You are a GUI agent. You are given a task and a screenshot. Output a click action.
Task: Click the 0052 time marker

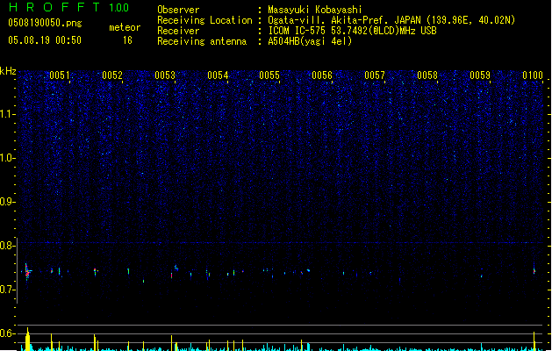click(112, 75)
